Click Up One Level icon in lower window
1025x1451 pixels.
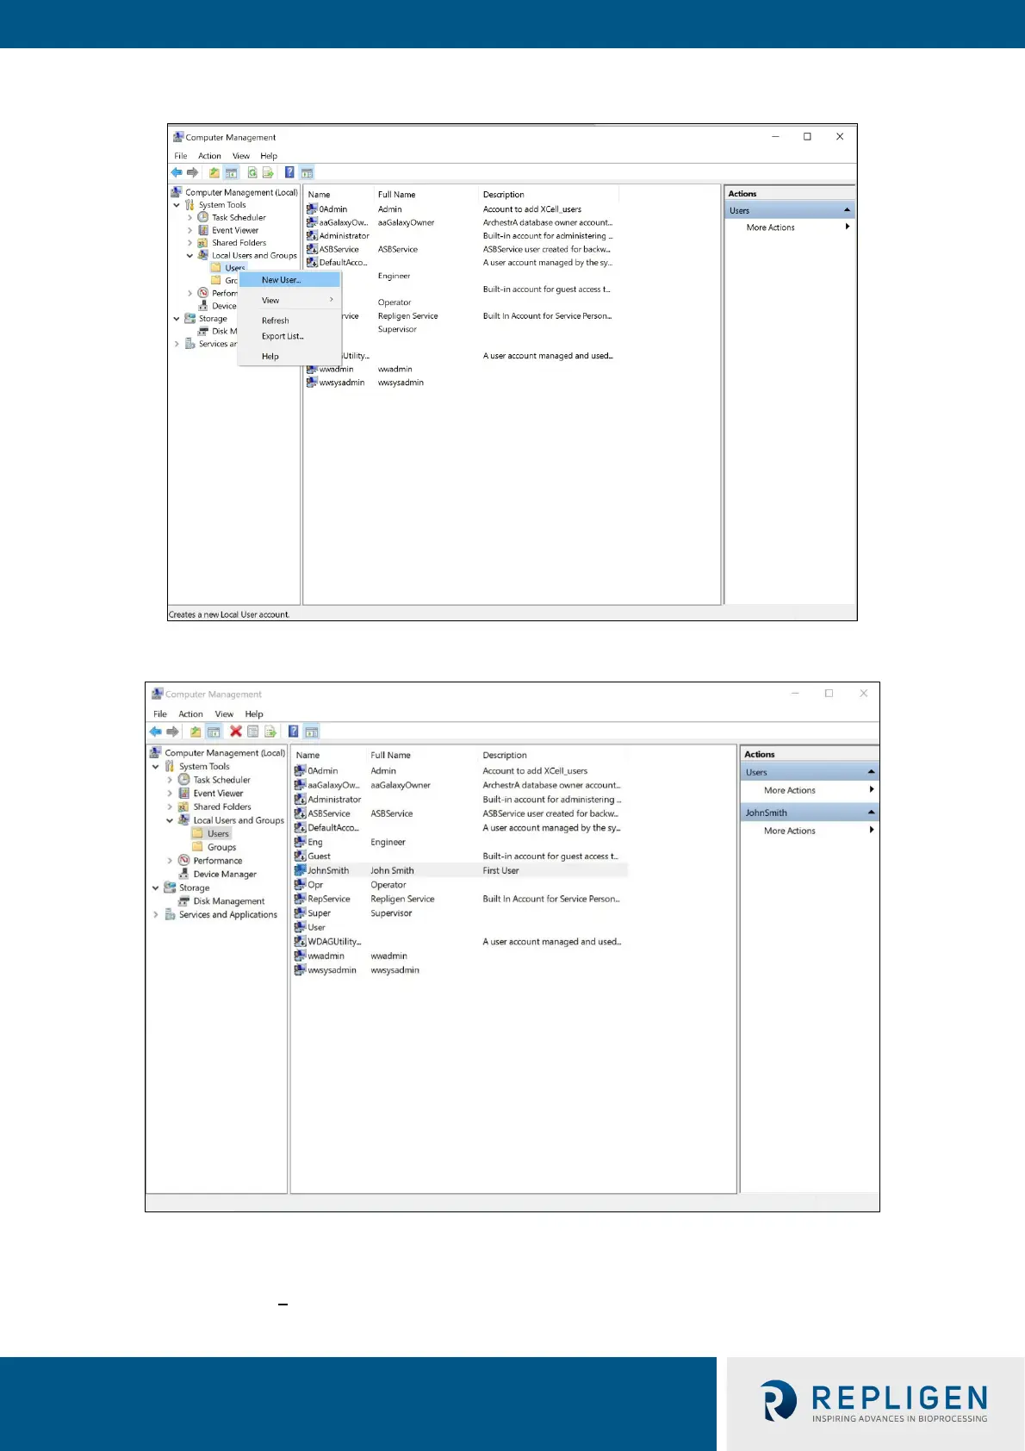(196, 732)
